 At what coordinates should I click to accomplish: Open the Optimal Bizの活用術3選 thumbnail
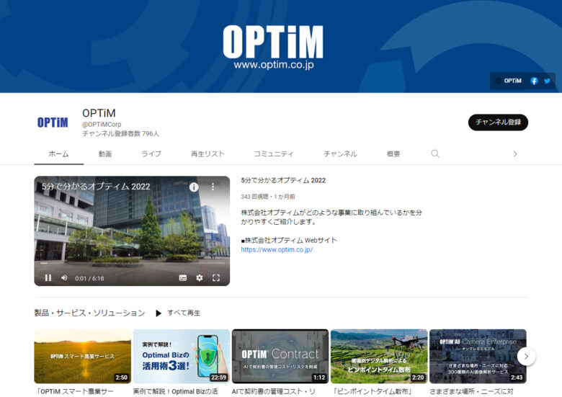click(x=182, y=357)
